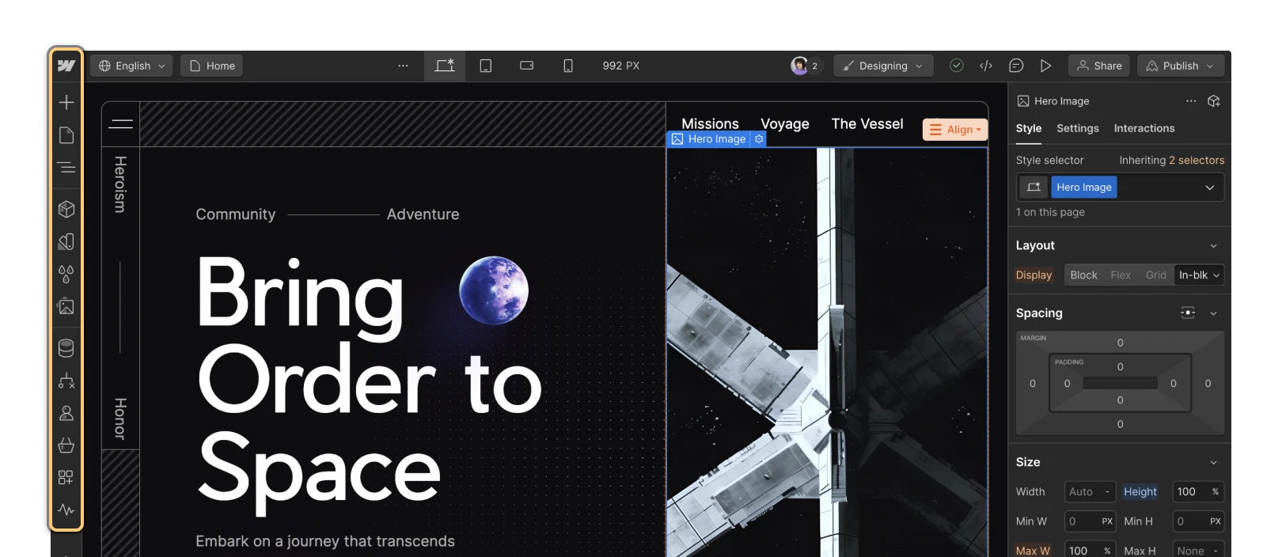Screen dimensions: 1282x557
Task: Open the comments panel
Action: pyautogui.click(x=1016, y=66)
